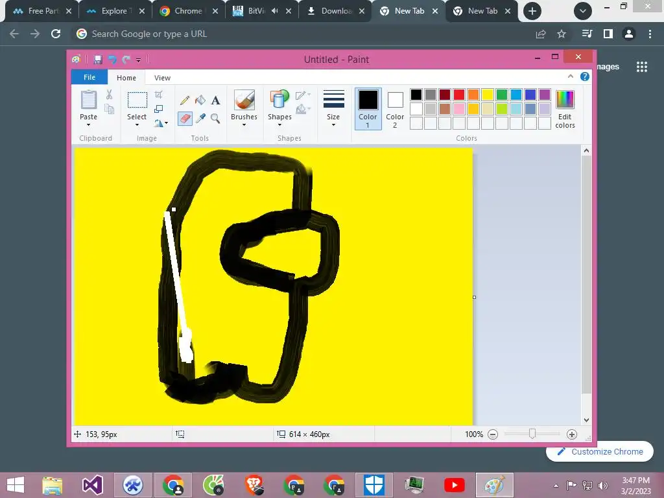
Task: Click the Chrome bookmark star icon
Action: tap(562, 34)
